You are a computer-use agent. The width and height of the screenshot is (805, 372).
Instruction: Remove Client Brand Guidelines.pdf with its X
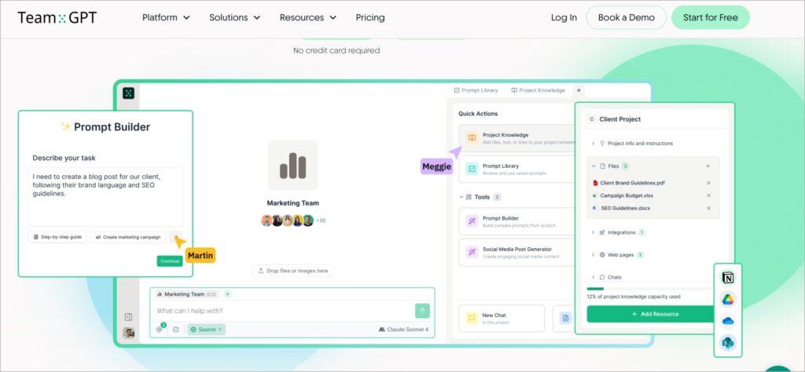pos(708,183)
